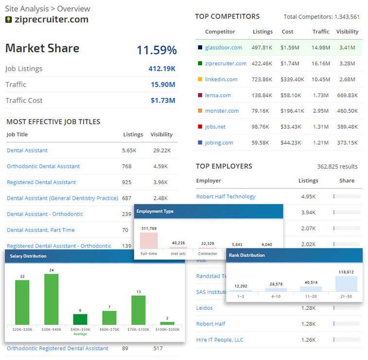Click the green ziprecruiter.com competitor marker
The width and height of the screenshot is (368, 360).
point(200,63)
